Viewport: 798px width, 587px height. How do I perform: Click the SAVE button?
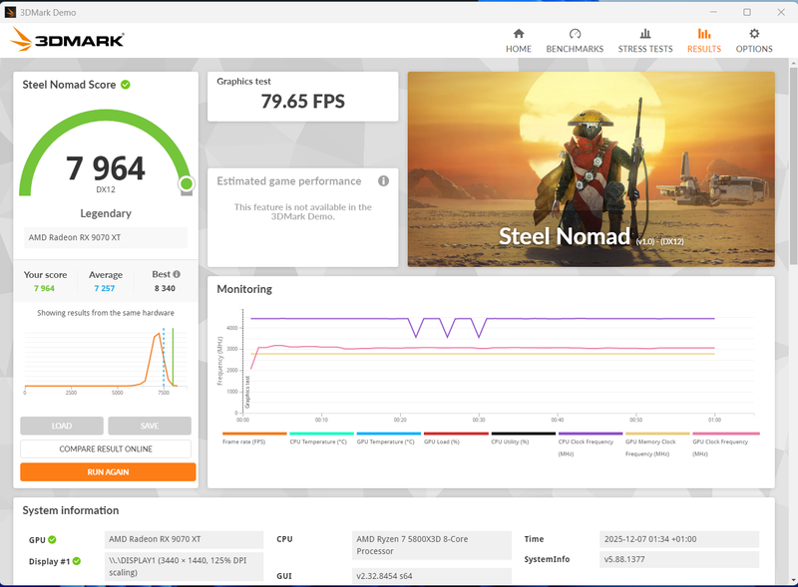click(x=150, y=426)
